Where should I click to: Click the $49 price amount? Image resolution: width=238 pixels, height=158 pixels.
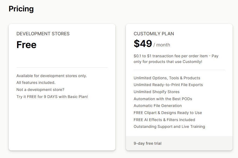click(143, 44)
